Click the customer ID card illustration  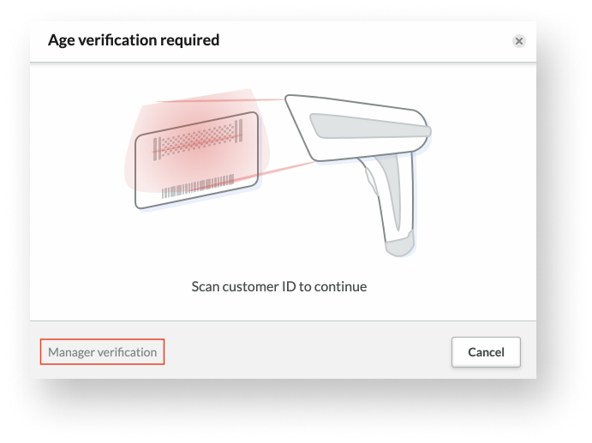pyautogui.click(x=197, y=160)
